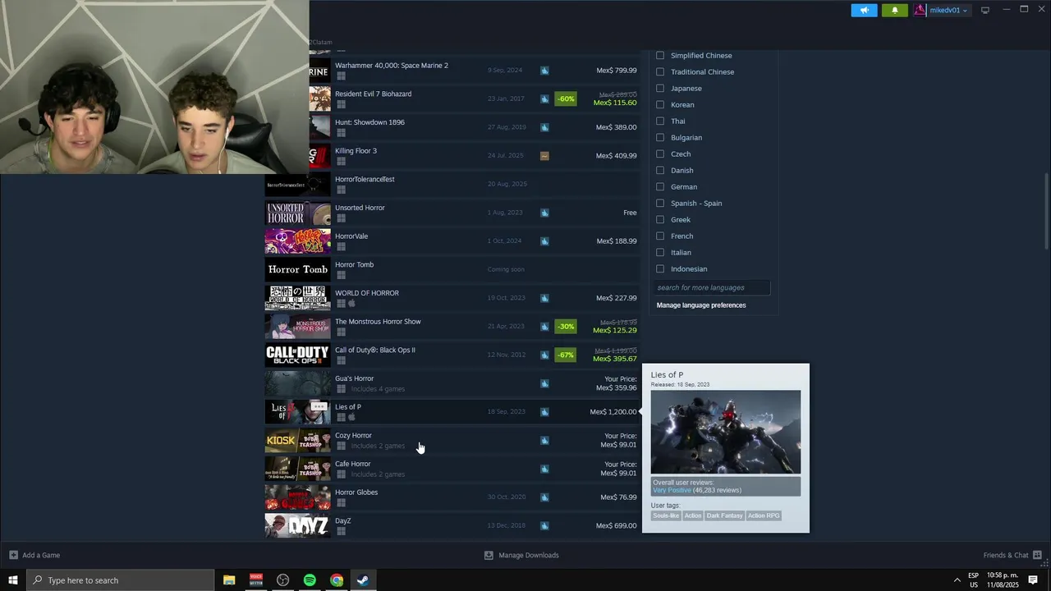Open Spotify from the taskbar

point(310,580)
